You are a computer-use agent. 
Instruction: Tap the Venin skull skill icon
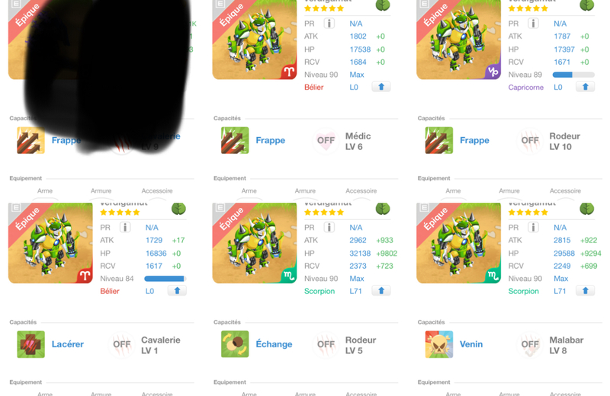point(439,344)
